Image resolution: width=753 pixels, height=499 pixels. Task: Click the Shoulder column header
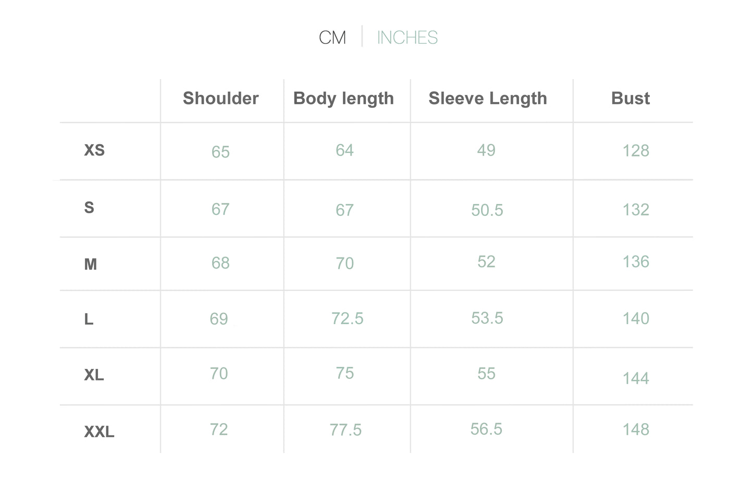tap(220, 98)
